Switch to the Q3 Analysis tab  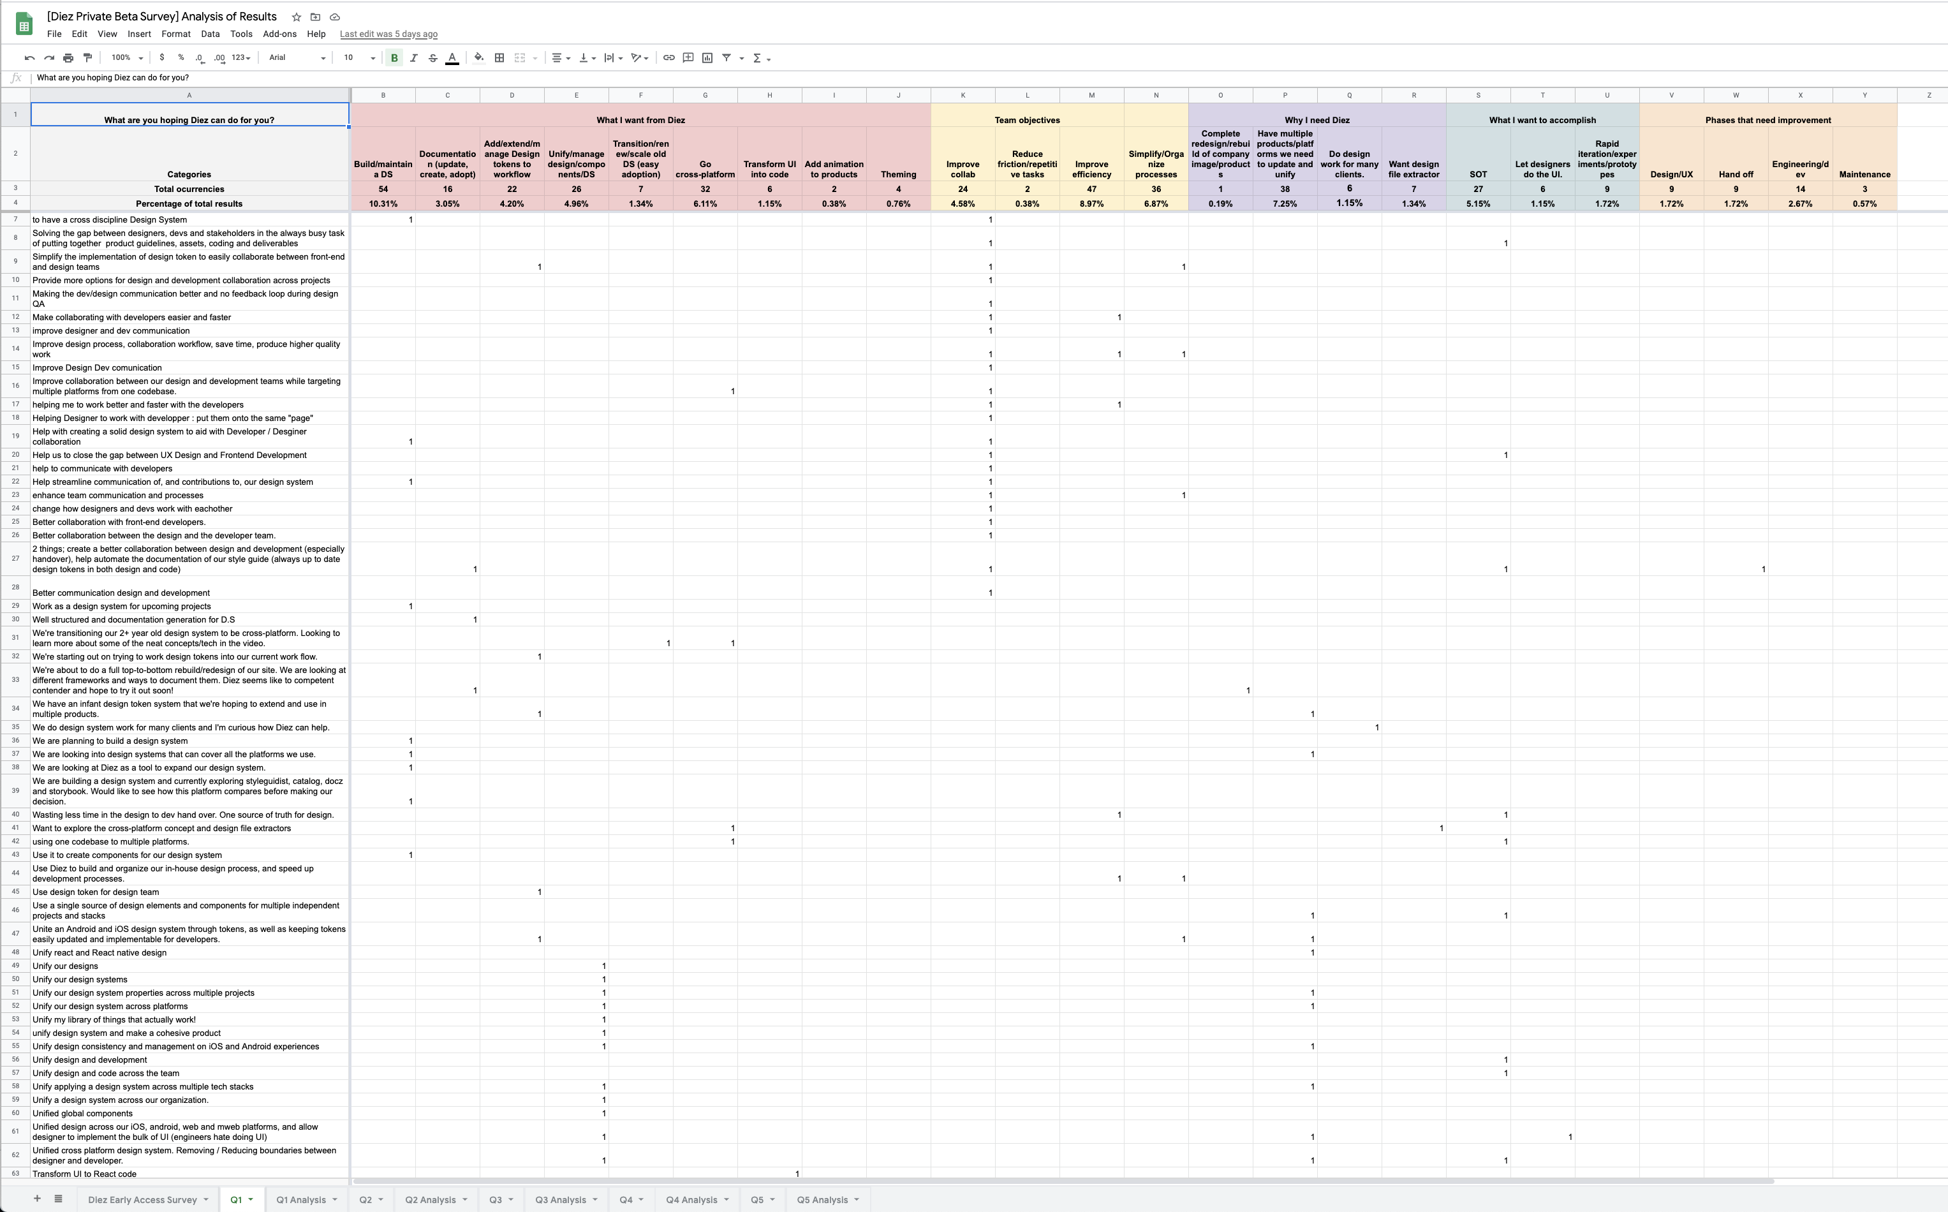click(x=560, y=1200)
